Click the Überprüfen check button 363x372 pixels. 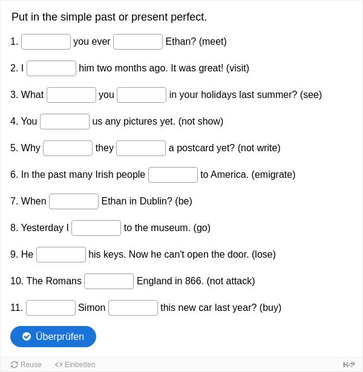click(53, 336)
